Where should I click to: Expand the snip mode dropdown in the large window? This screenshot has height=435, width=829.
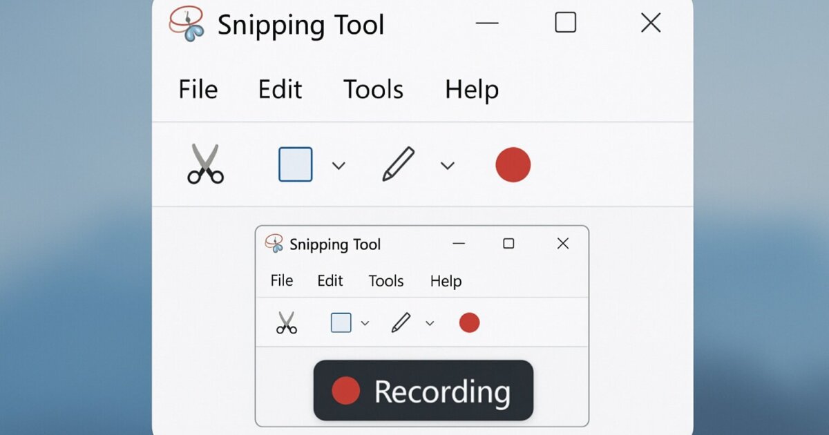point(339,166)
